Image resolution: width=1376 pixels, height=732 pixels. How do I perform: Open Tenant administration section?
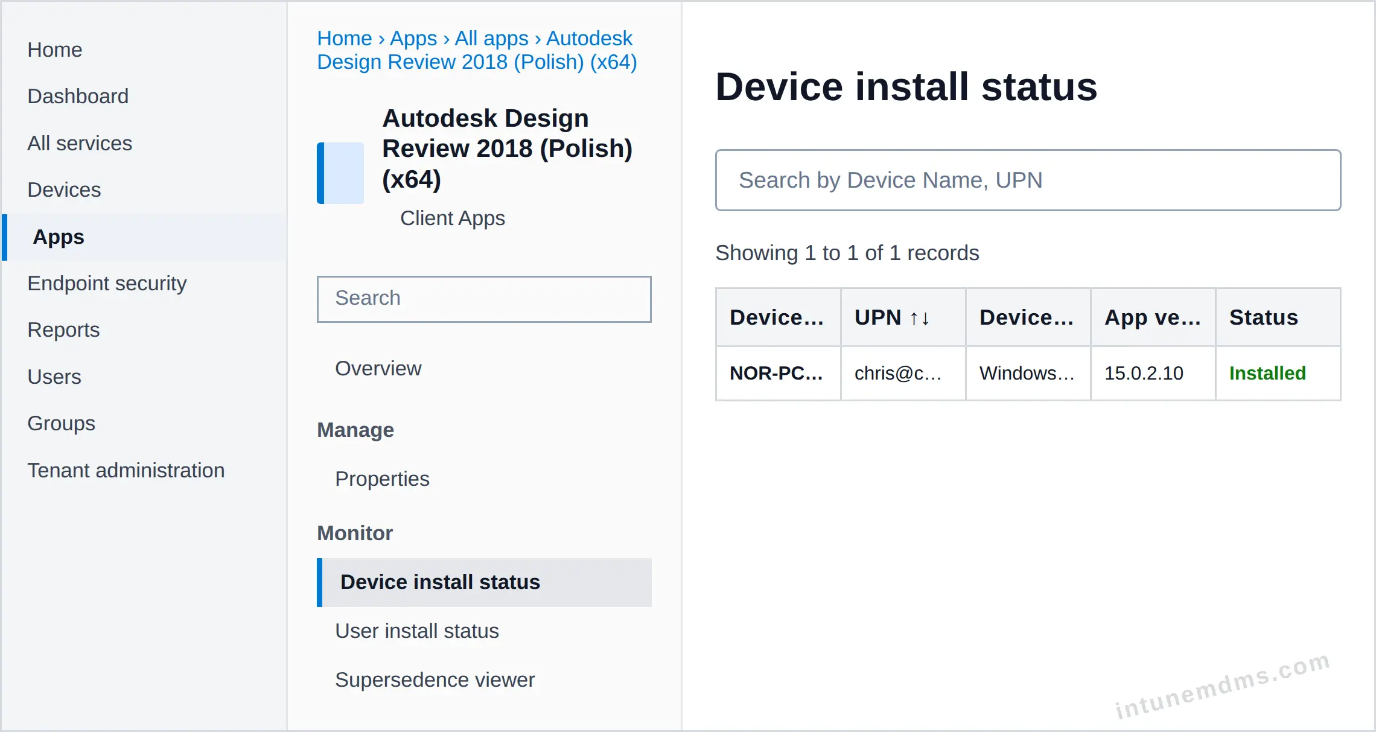click(126, 470)
